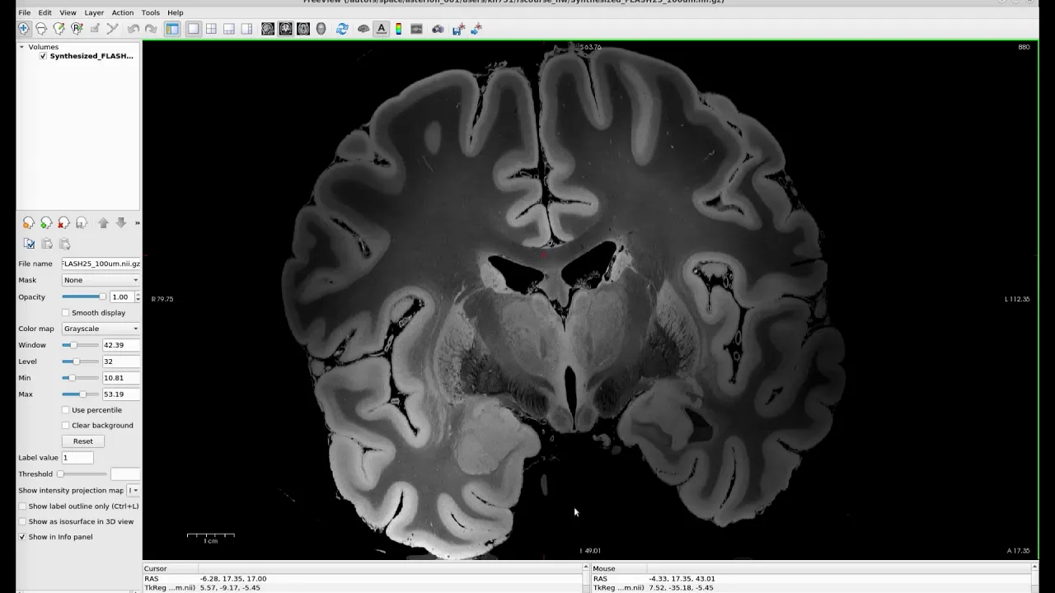
Task: Open the Help menu
Action: [176, 13]
